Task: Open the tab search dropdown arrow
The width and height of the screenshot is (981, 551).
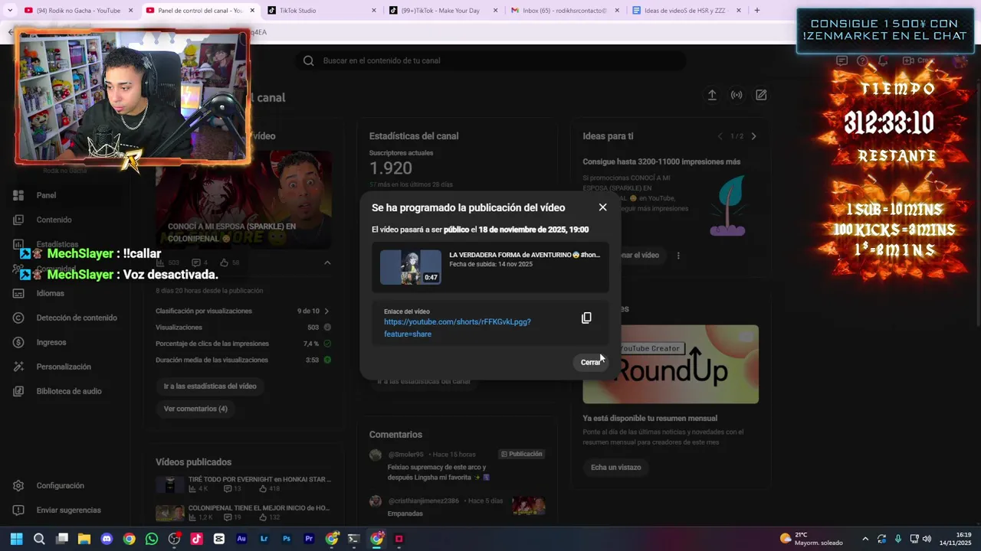Action: pyautogui.click(x=9, y=11)
